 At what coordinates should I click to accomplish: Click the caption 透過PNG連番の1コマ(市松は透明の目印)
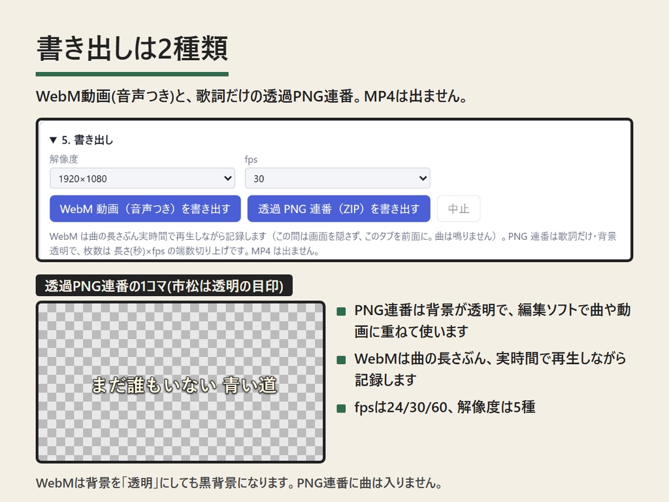(164, 286)
